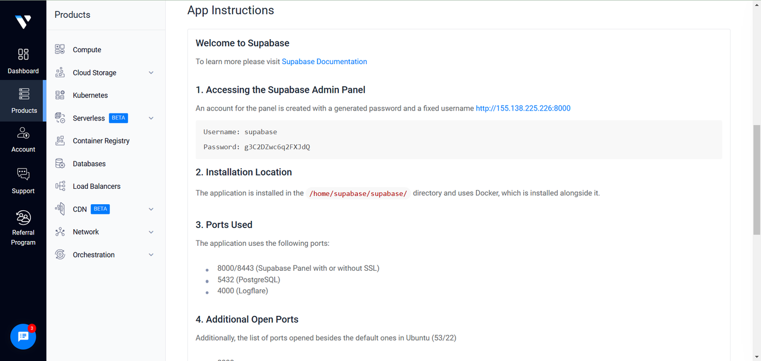Image resolution: width=761 pixels, height=361 pixels.
Task: Open Kubernetes in the Products menu
Action: pos(90,95)
